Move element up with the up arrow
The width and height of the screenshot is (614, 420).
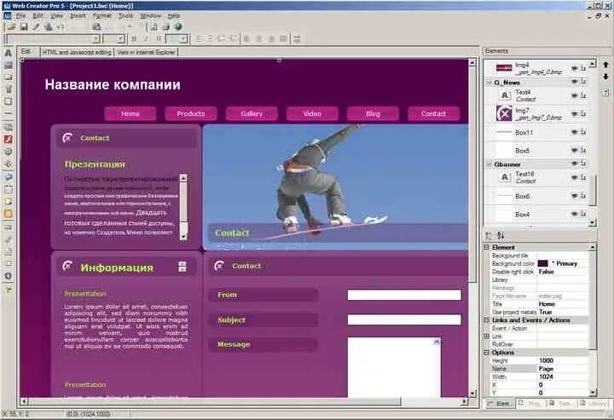pos(605,65)
